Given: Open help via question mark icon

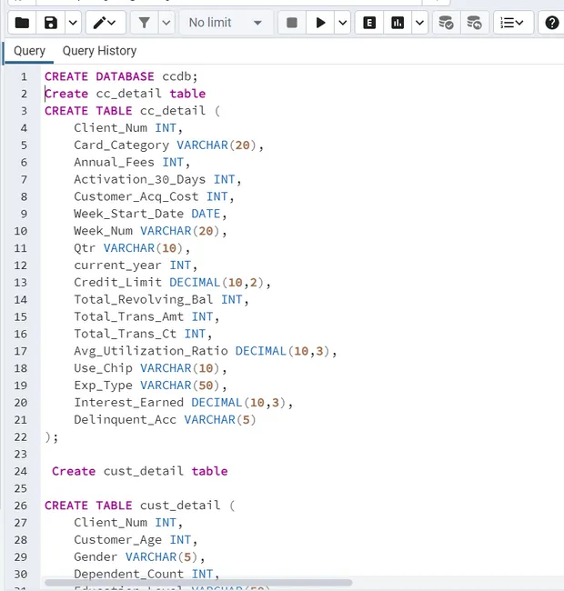Looking at the screenshot, I should tap(551, 23).
